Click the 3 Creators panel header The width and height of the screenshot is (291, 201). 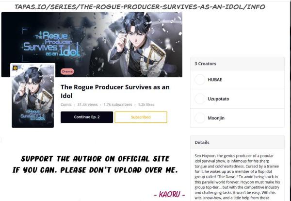point(237,64)
